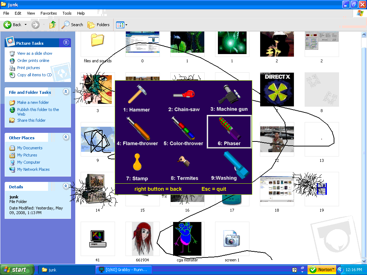Choose the Stamp tool

coord(137,166)
